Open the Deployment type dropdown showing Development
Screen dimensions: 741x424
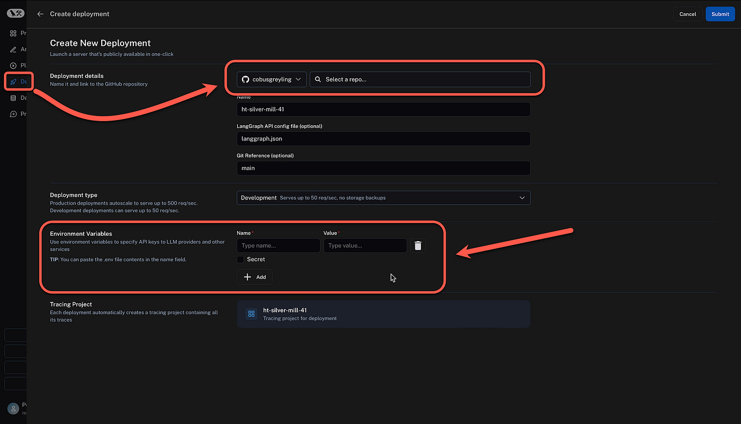point(383,197)
